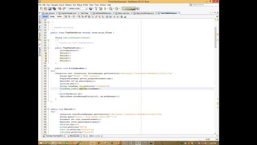Click the browser globe icon in toolbar
Screen dimensions: 257x145
click(x=91, y=8)
